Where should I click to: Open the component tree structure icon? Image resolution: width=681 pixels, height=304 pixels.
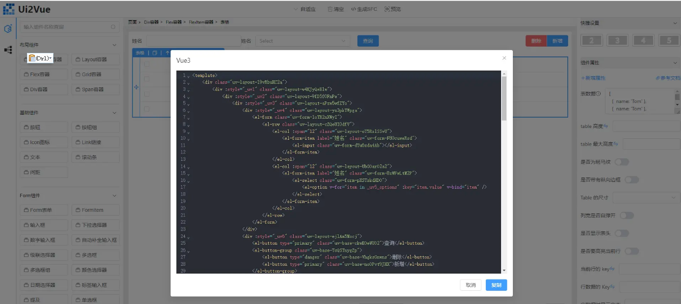tap(8, 50)
